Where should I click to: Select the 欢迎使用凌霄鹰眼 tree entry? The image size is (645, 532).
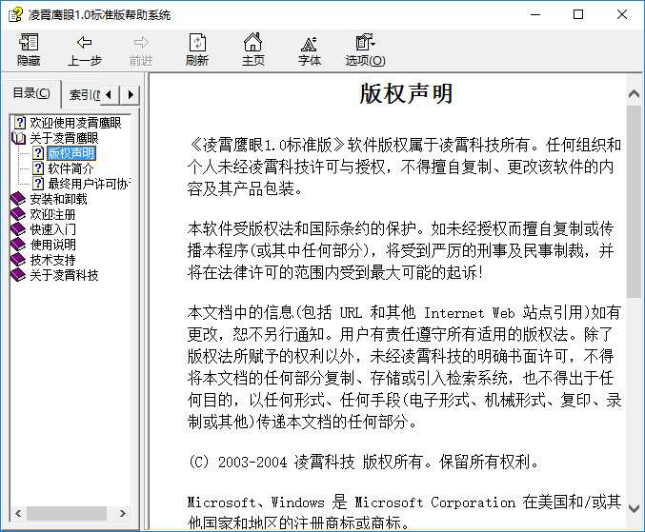point(75,123)
